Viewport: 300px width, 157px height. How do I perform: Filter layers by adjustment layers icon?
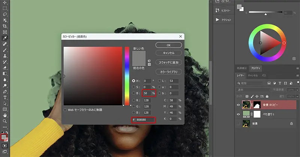point(274,83)
